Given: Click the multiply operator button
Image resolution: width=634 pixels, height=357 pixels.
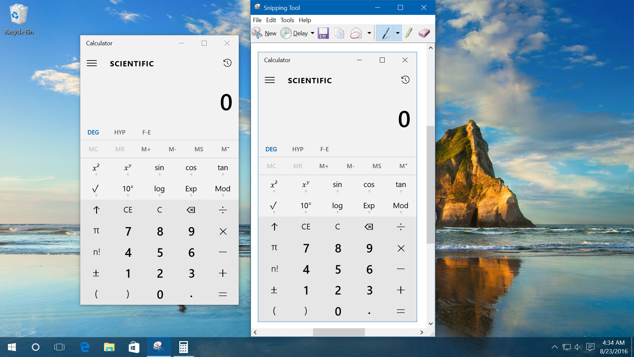Looking at the screenshot, I should (x=223, y=231).
